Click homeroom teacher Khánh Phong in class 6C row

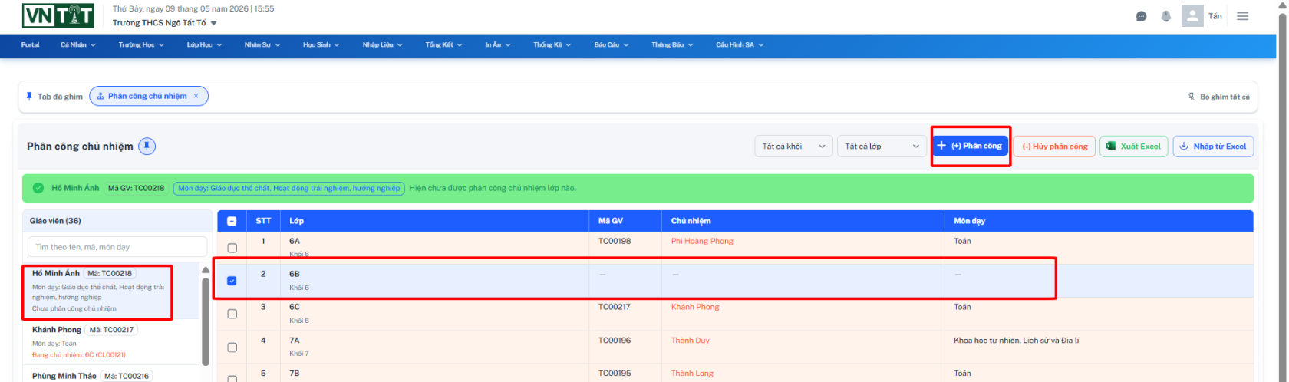coord(695,307)
